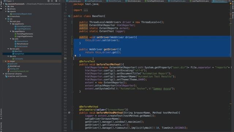Screen dimensions: 234x132
Task: Click the ElementFetch class icon in the tree
Action: coord(15,41)
